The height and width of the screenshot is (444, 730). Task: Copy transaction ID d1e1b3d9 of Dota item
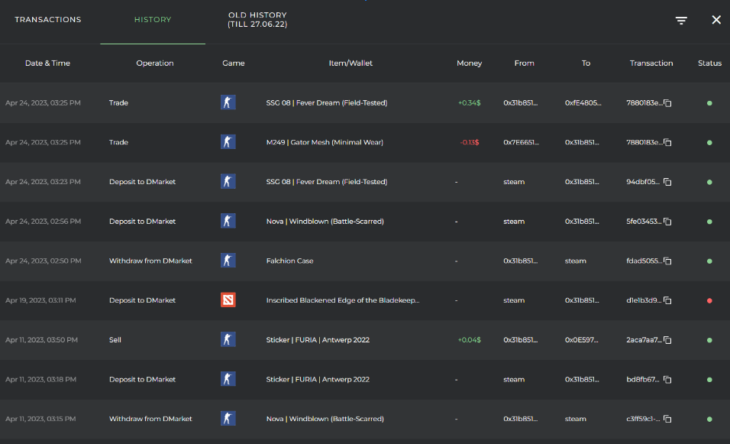coord(667,301)
